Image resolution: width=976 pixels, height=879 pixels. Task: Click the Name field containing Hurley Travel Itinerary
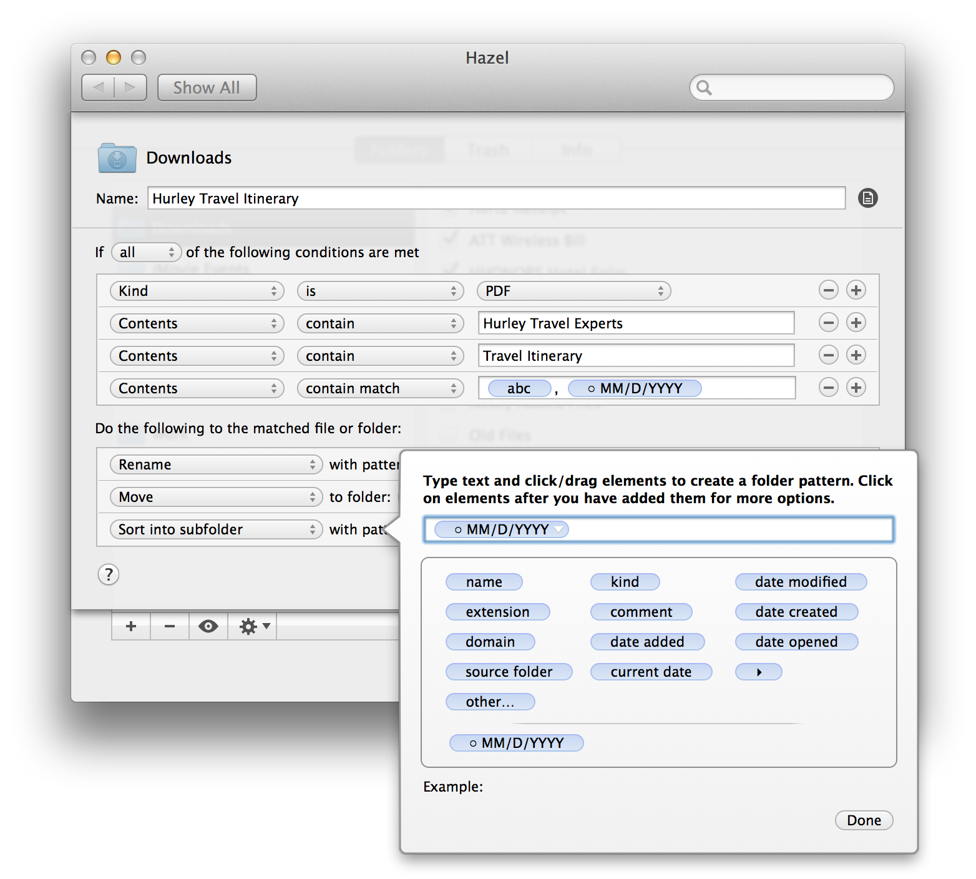(496, 198)
